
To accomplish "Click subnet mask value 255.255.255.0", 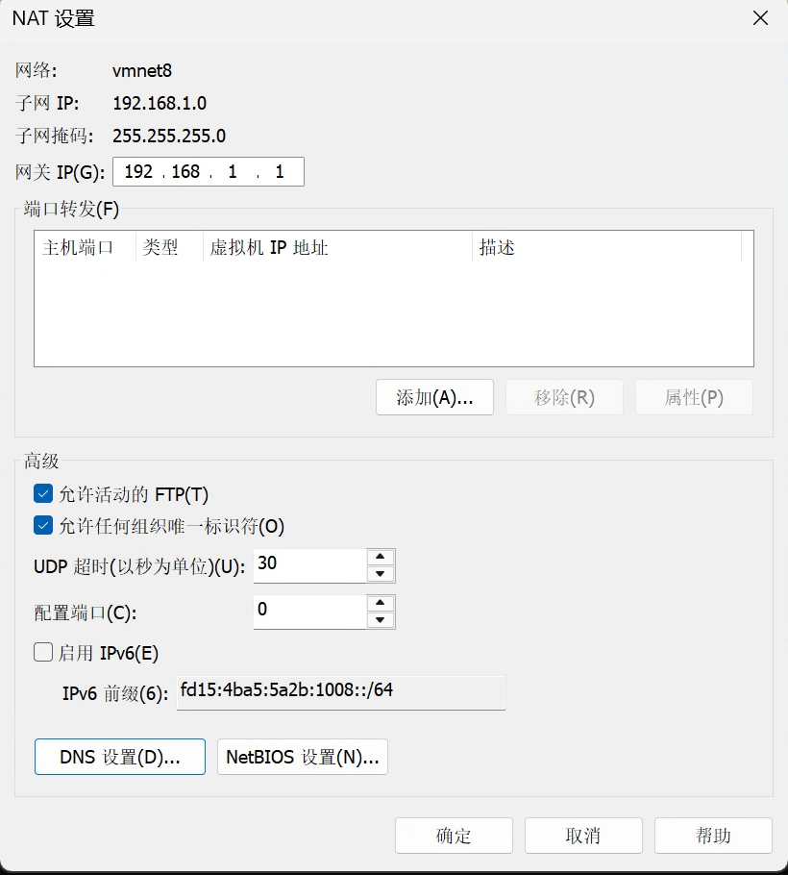I will pos(169,136).
